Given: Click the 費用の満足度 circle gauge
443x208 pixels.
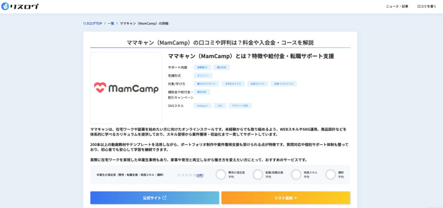Looking at the screenshot, I should (221, 174).
